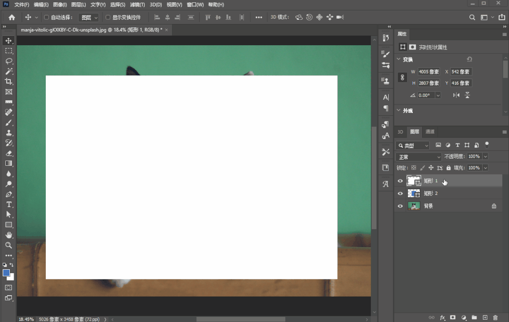Select the Crop tool

pyautogui.click(x=9, y=81)
